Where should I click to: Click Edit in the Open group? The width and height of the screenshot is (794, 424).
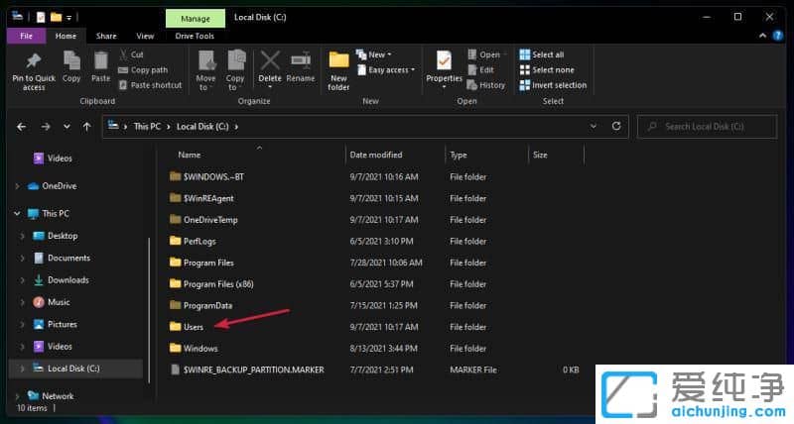tap(480, 69)
